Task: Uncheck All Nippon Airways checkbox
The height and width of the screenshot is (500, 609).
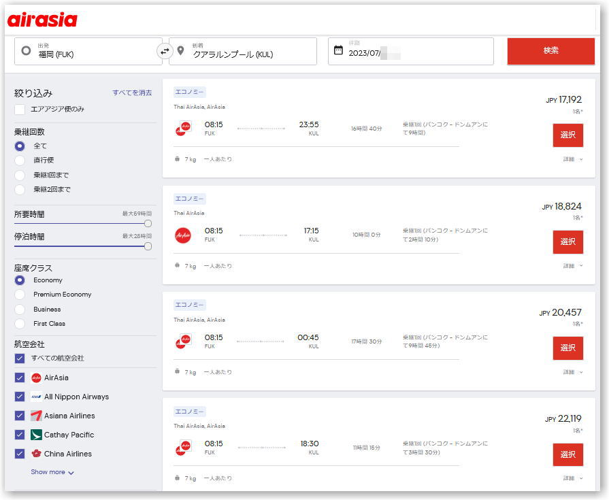Action: tap(20, 397)
